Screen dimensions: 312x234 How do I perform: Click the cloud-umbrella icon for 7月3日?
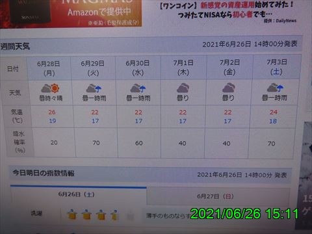(275, 88)
